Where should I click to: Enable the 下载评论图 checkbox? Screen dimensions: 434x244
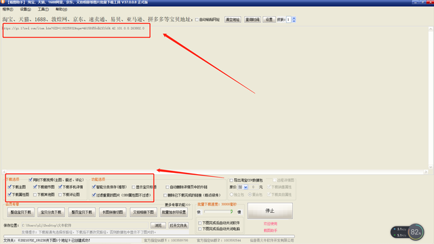click(60, 195)
